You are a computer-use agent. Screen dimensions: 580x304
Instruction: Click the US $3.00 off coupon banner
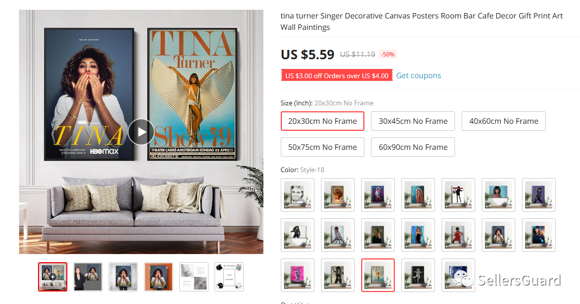pyautogui.click(x=337, y=75)
